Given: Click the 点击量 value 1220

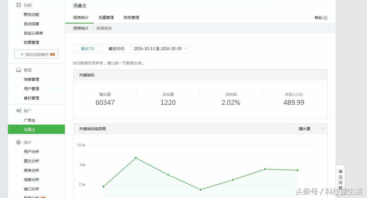Looking at the screenshot, I should coord(168,102).
